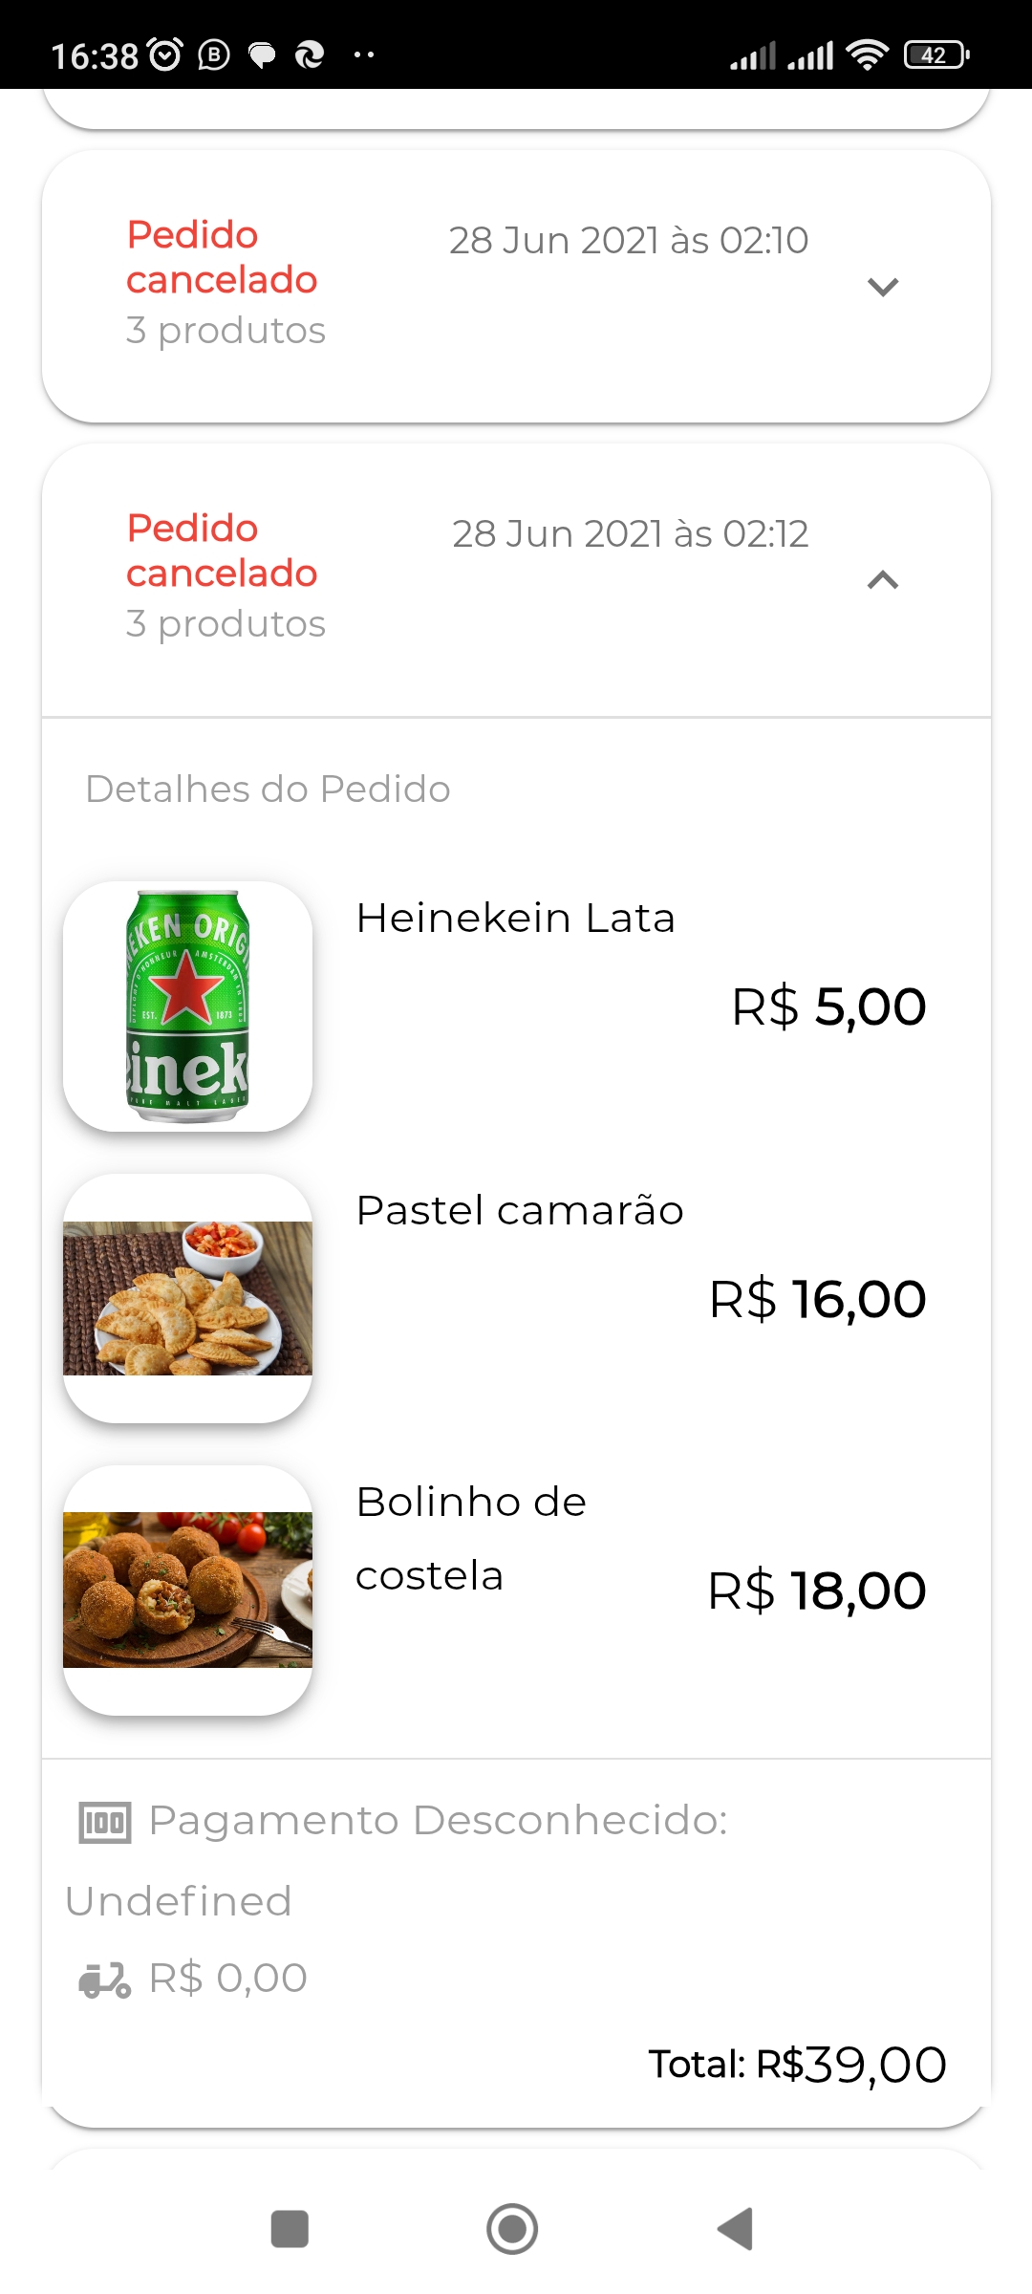The height and width of the screenshot is (2294, 1032).
Task: Tap the payment cash icon
Action: click(x=104, y=1823)
